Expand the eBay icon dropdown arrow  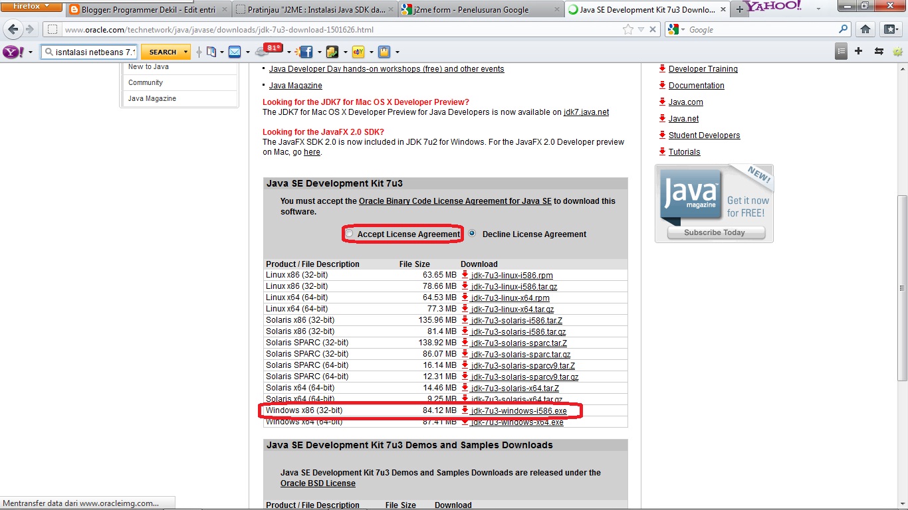pyautogui.click(x=371, y=52)
